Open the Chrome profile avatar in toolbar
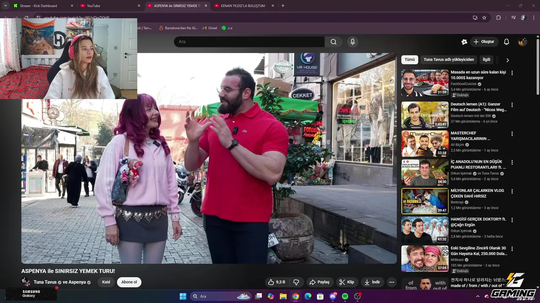 pos(523,18)
